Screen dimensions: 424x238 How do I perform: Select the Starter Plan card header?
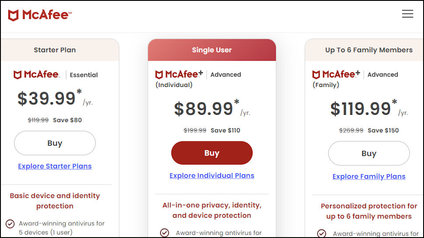[x=55, y=50]
